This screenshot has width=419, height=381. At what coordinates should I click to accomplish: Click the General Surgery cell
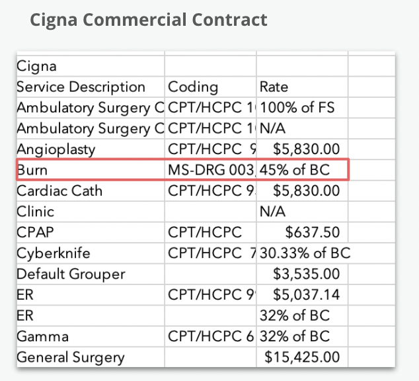[x=70, y=357]
